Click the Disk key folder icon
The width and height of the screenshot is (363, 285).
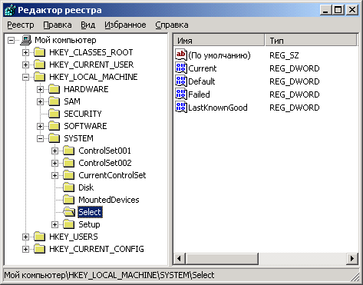pyautogui.click(x=69, y=187)
